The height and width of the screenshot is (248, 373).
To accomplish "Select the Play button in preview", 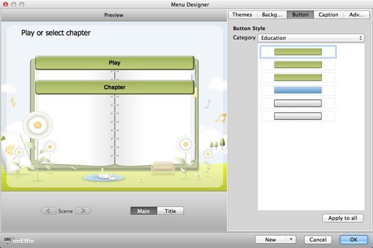I will point(114,63).
